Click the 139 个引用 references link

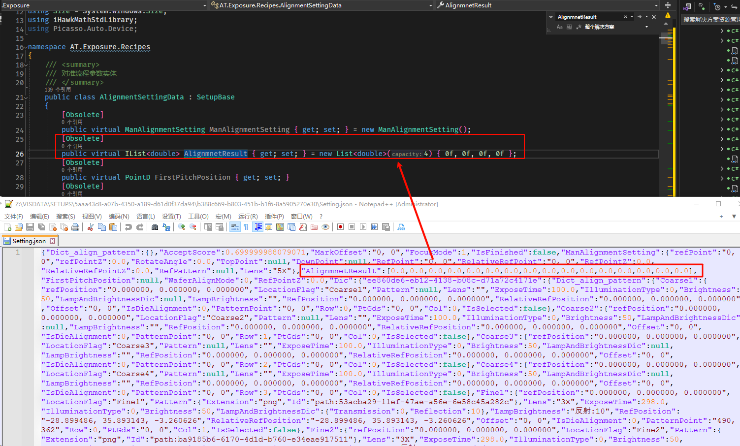pyautogui.click(x=58, y=90)
